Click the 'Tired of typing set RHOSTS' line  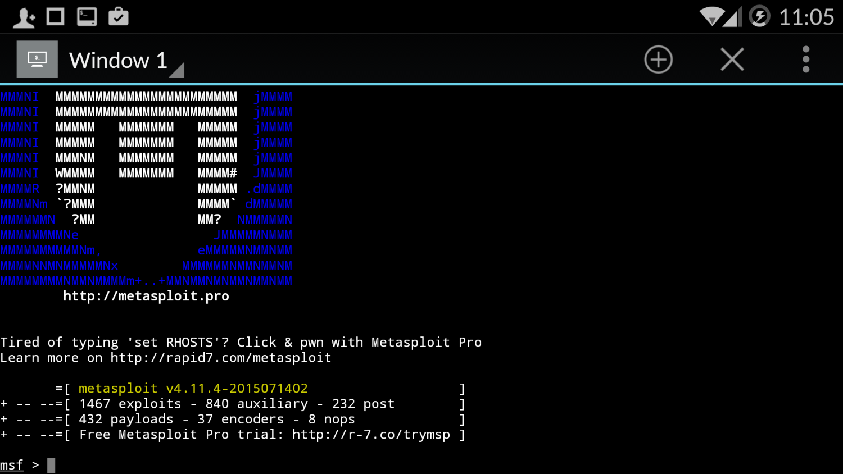[241, 343]
